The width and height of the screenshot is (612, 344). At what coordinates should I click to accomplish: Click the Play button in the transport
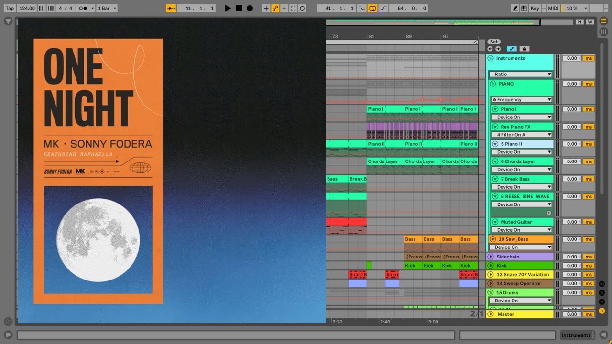228,8
